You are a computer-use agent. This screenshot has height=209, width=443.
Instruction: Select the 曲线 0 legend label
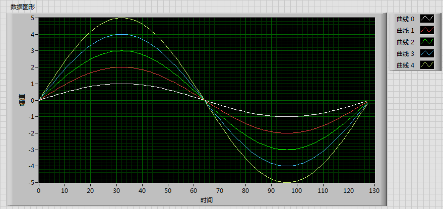[x=405, y=19]
